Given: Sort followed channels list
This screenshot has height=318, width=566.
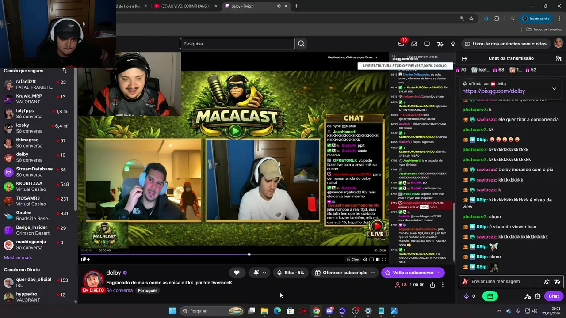Looking at the screenshot, I should pos(65,71).
